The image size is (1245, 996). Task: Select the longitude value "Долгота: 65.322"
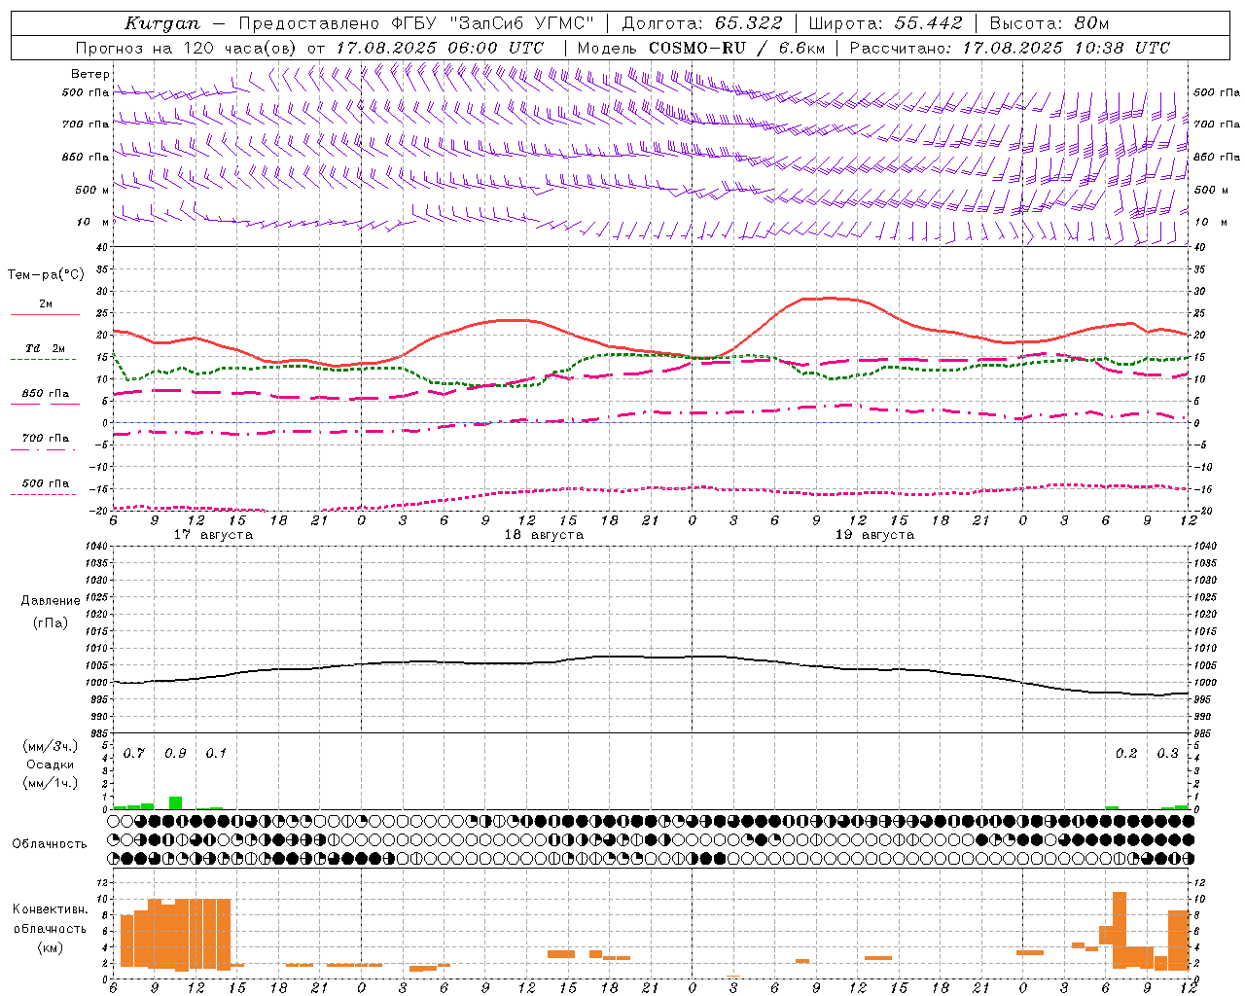coord(701,23)
